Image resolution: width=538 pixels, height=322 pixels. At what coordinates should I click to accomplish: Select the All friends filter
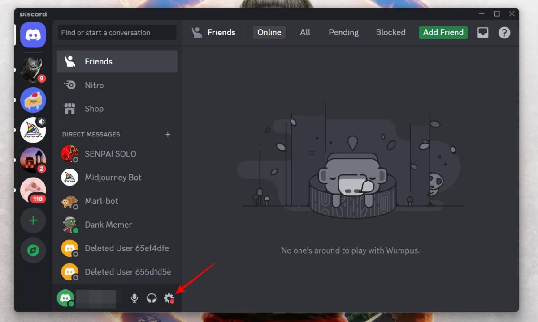click(x=305, y=32)
